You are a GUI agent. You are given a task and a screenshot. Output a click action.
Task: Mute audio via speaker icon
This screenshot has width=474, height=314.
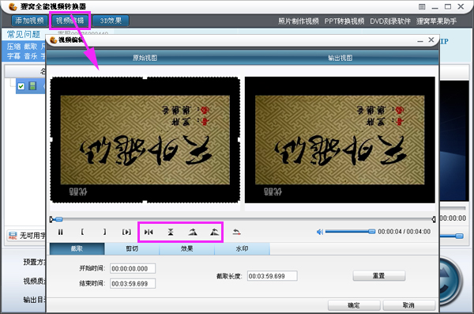[x=320, y=232]
